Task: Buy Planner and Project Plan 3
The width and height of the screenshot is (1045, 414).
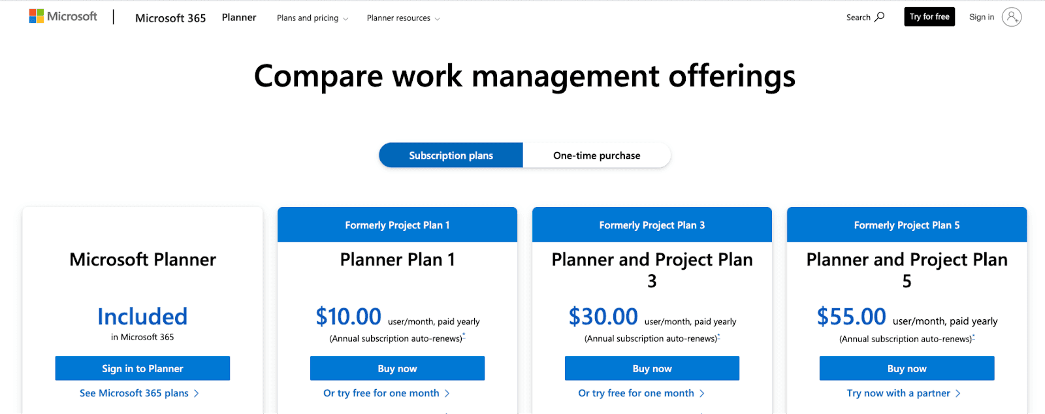Action: coord(652,368)
